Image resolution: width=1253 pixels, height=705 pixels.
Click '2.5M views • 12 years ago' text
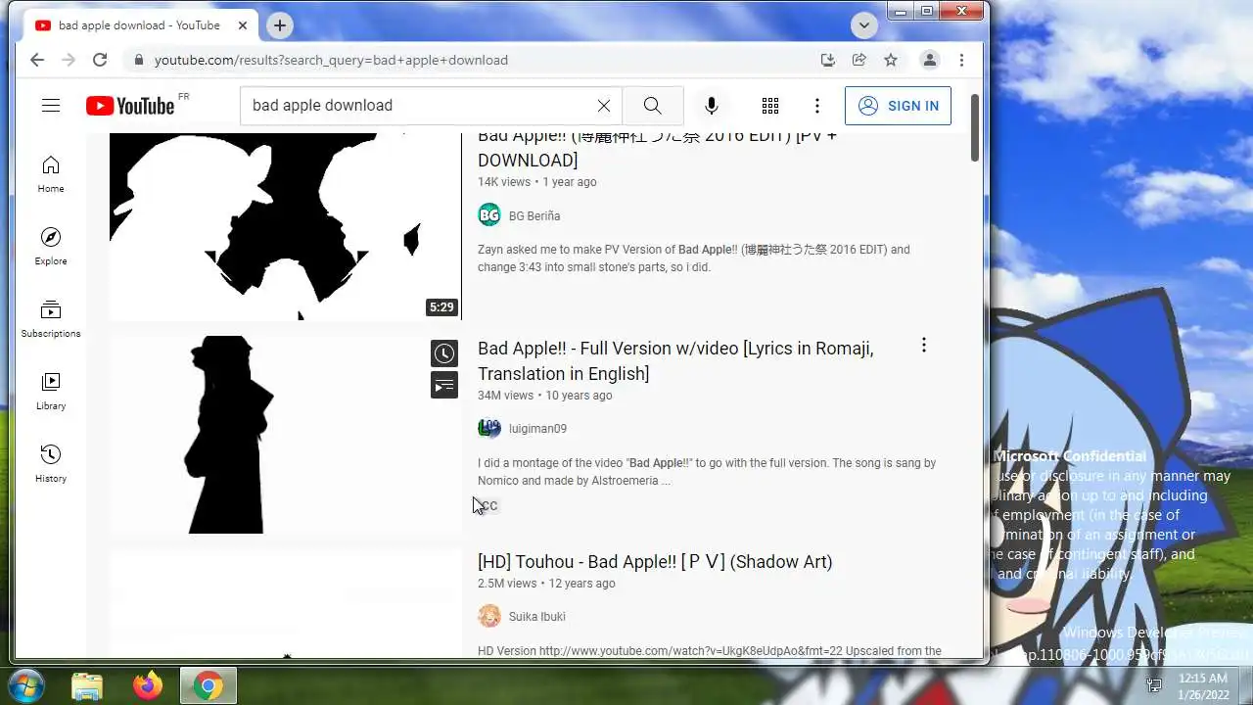coord(546,584)
